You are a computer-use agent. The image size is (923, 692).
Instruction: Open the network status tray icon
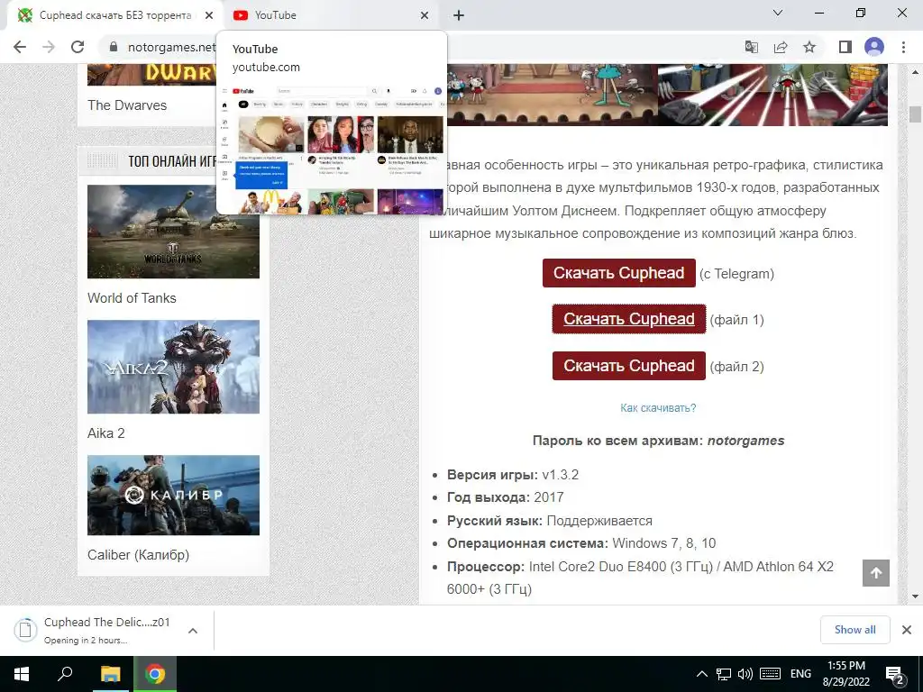pyautogui.click(x=724, y=674)
